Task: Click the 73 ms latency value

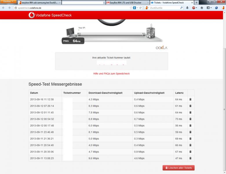Action: (178, 119)
